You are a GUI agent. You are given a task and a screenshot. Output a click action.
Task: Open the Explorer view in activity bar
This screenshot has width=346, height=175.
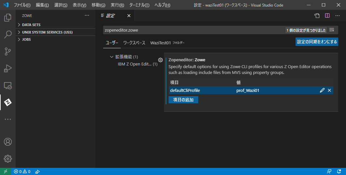click(8, 18)
